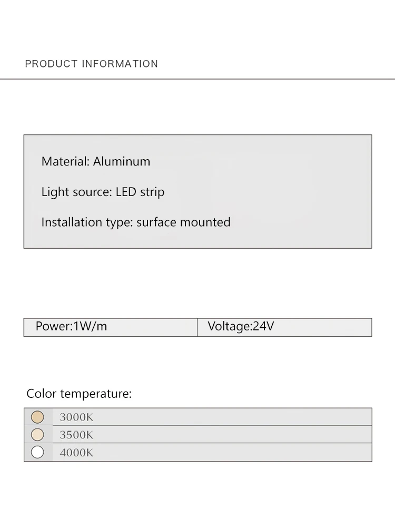This screenshot has height=527, width=395.
Task: Click the 3500K text label
Action: point(76,435)
